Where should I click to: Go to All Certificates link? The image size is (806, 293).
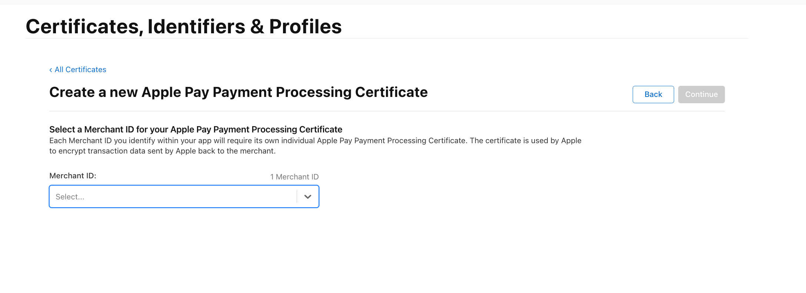pyautogui.click(x=80, y=70)
